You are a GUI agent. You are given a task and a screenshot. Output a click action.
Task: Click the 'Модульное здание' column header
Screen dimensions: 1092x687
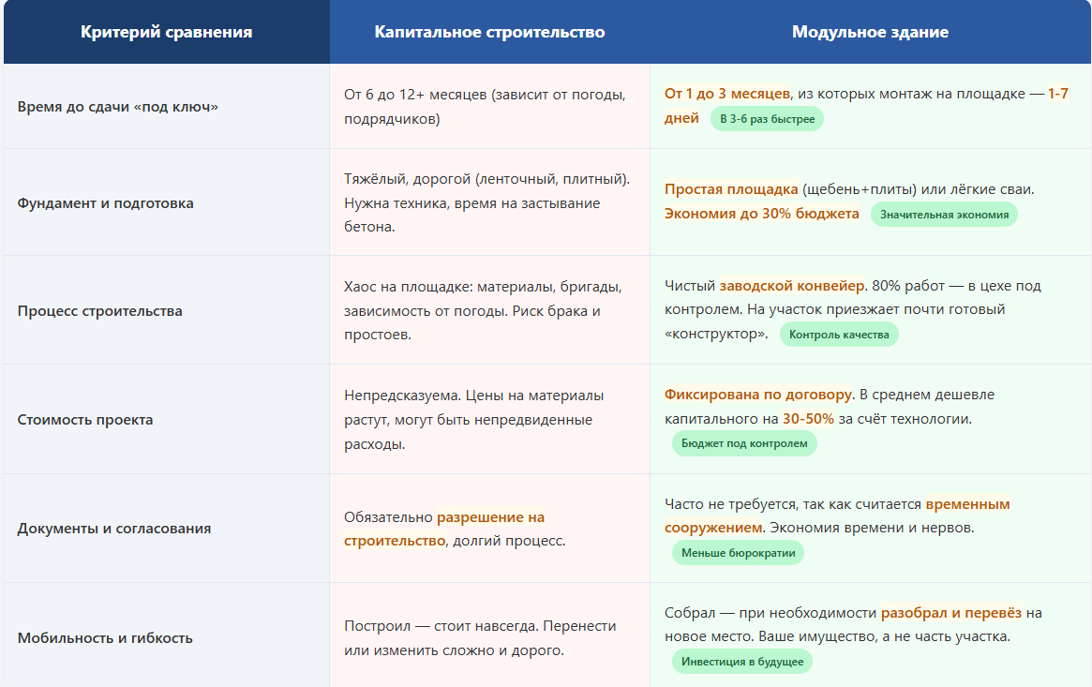coord(871,32)
